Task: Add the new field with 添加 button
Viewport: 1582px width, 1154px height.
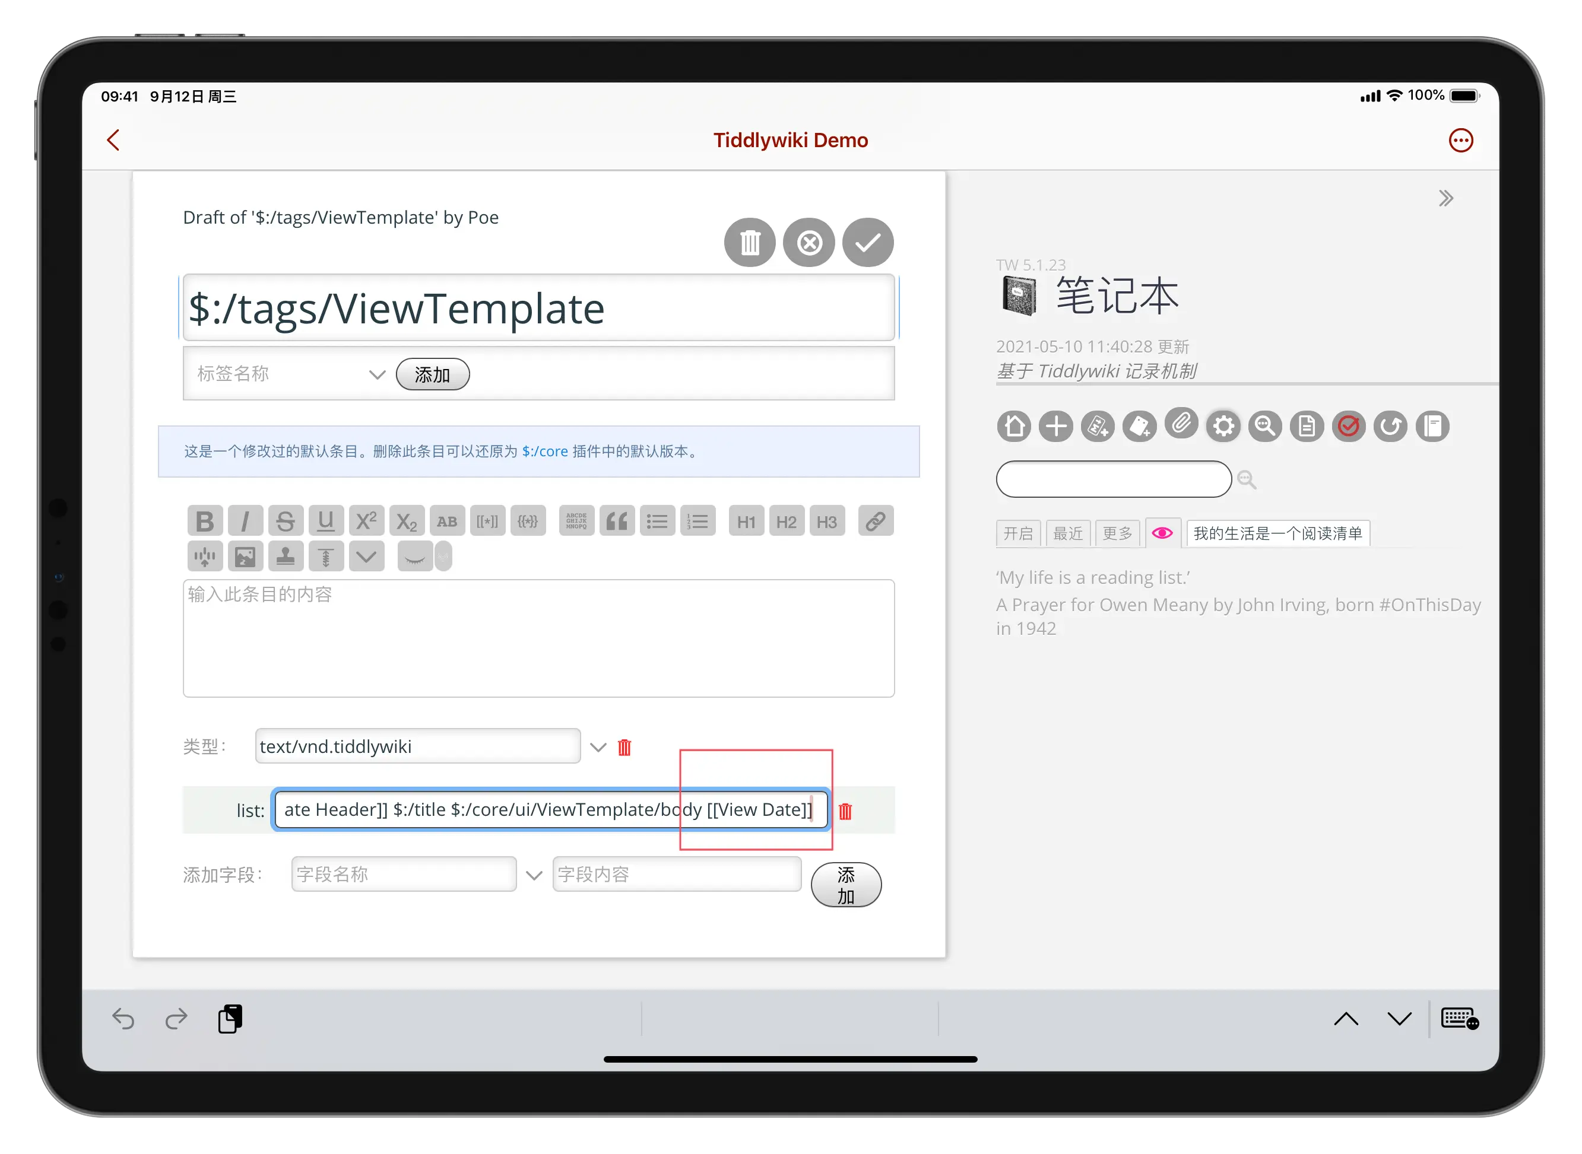Action: 846,885
